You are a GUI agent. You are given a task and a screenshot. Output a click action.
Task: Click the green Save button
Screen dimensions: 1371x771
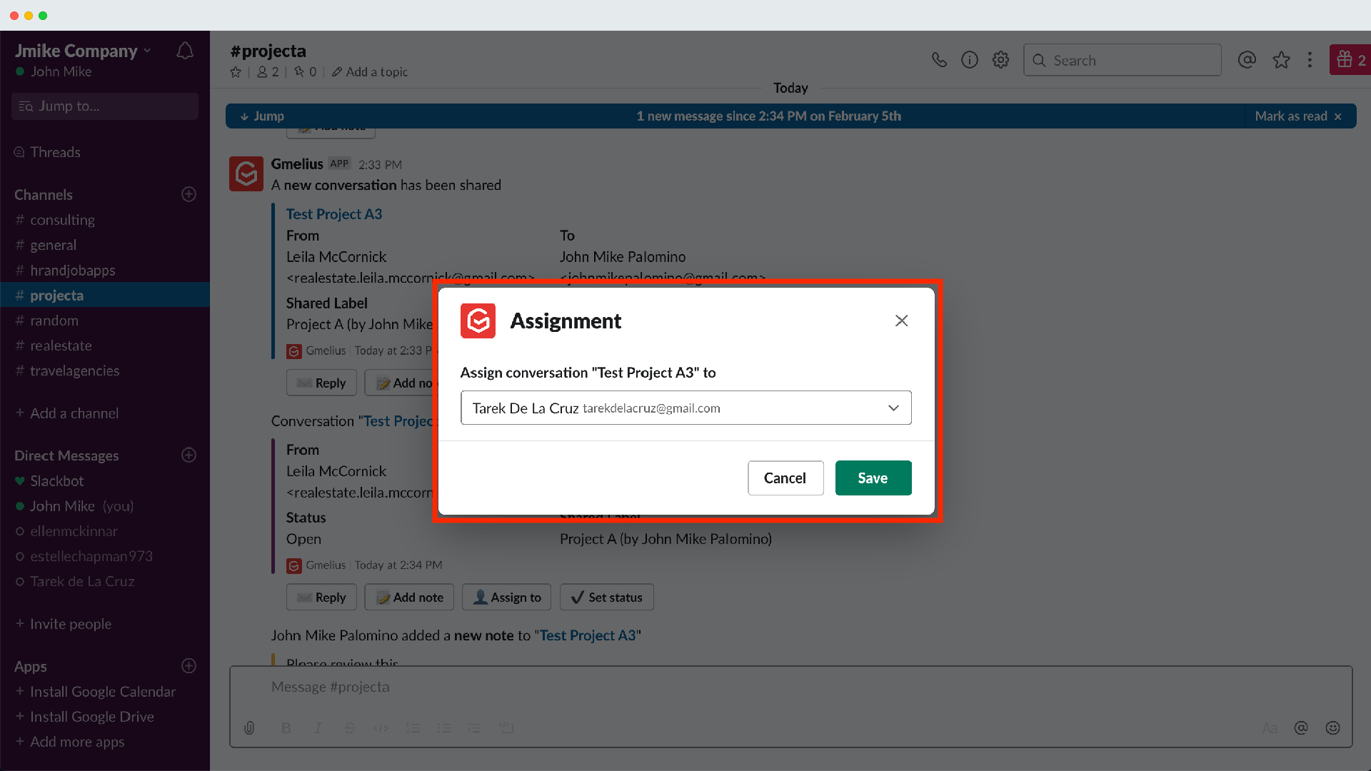[x=873, y=478]
